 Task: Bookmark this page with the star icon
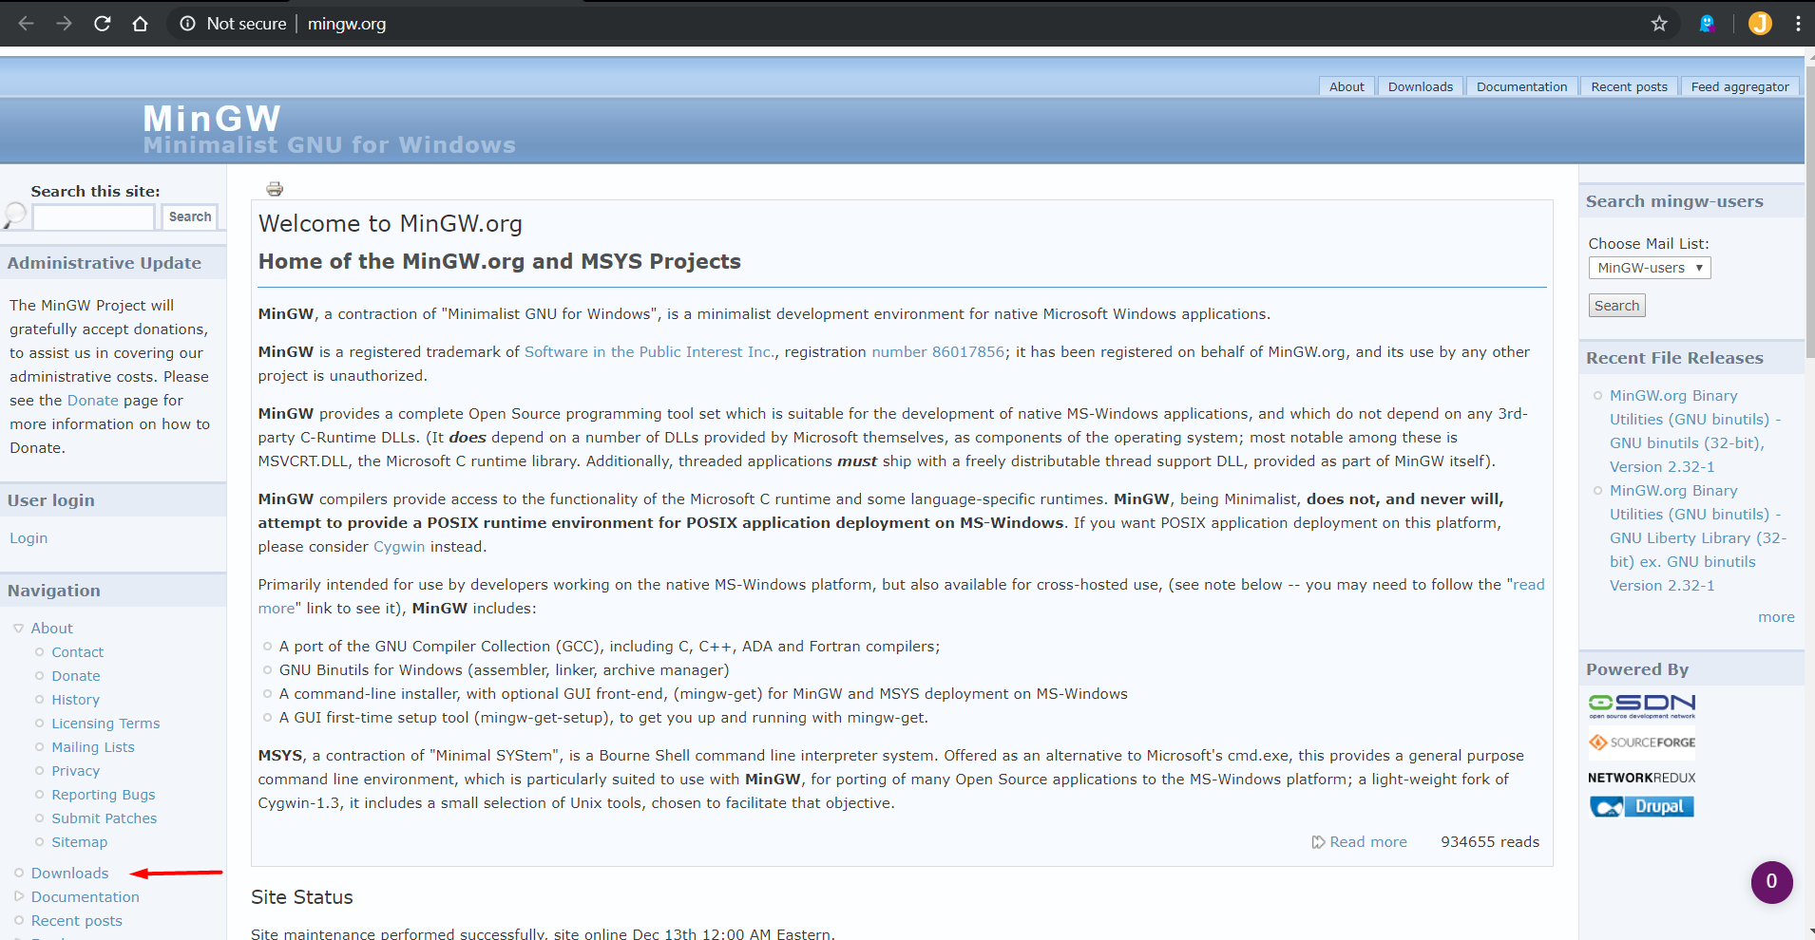(1659, 24)
